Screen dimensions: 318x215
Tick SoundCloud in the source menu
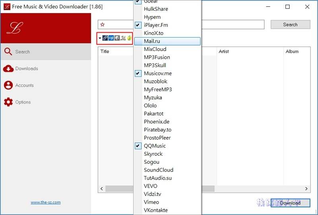pyautogui.click(x=167, y=170)
